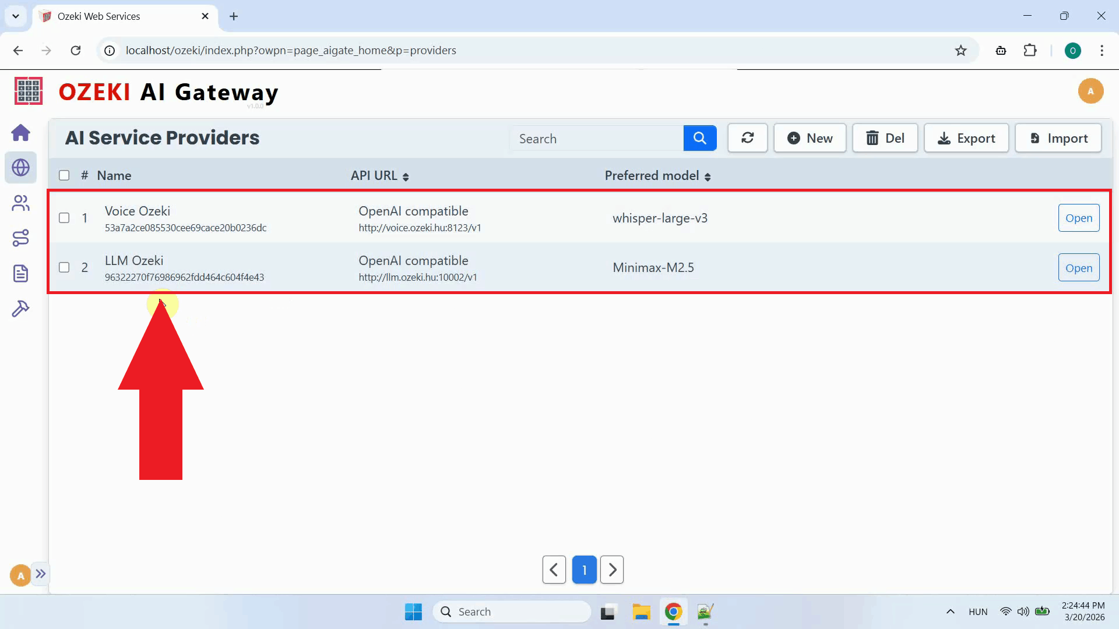Expand the sidebar using the double-chevron button
Image resolution: width=1119 pixels, height=629 pixels.
pos(40,574)
